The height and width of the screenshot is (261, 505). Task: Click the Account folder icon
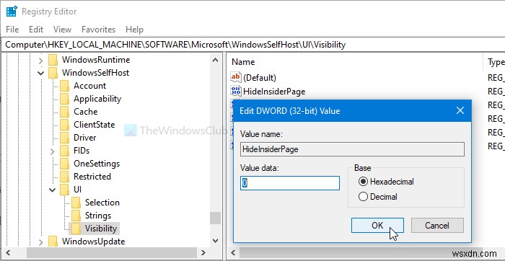64,86
